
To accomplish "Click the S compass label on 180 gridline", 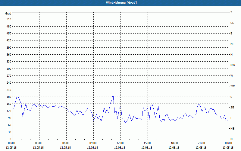I will pos(231,97).
